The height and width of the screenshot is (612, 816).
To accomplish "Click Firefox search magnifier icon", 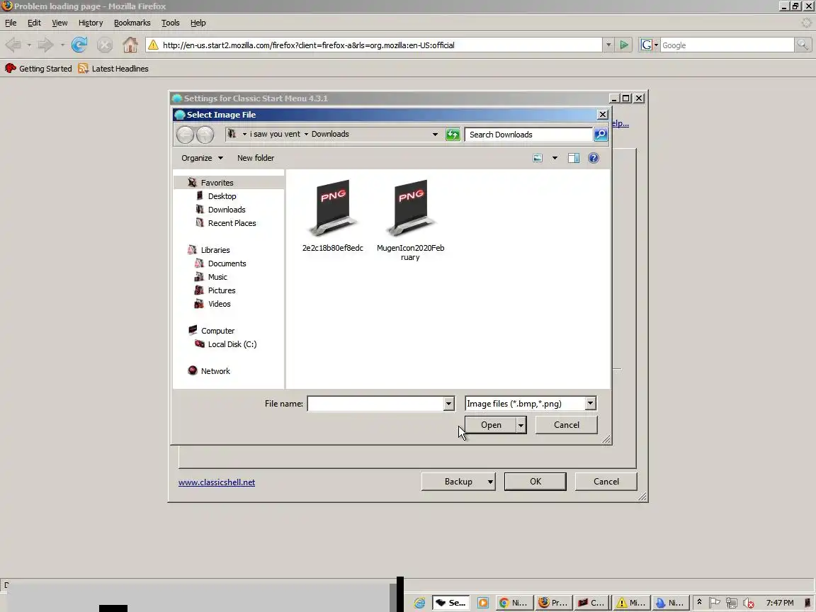I will point(803,45).
